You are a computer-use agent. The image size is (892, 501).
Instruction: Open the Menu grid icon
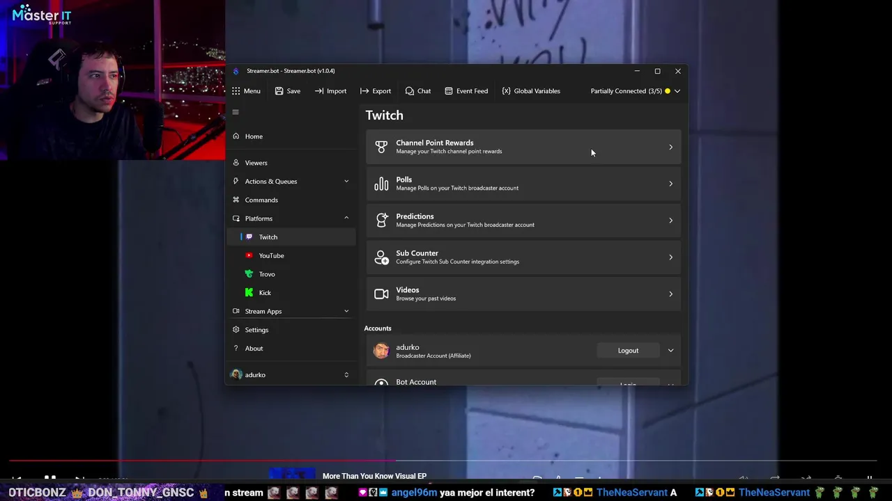point(236,91)
